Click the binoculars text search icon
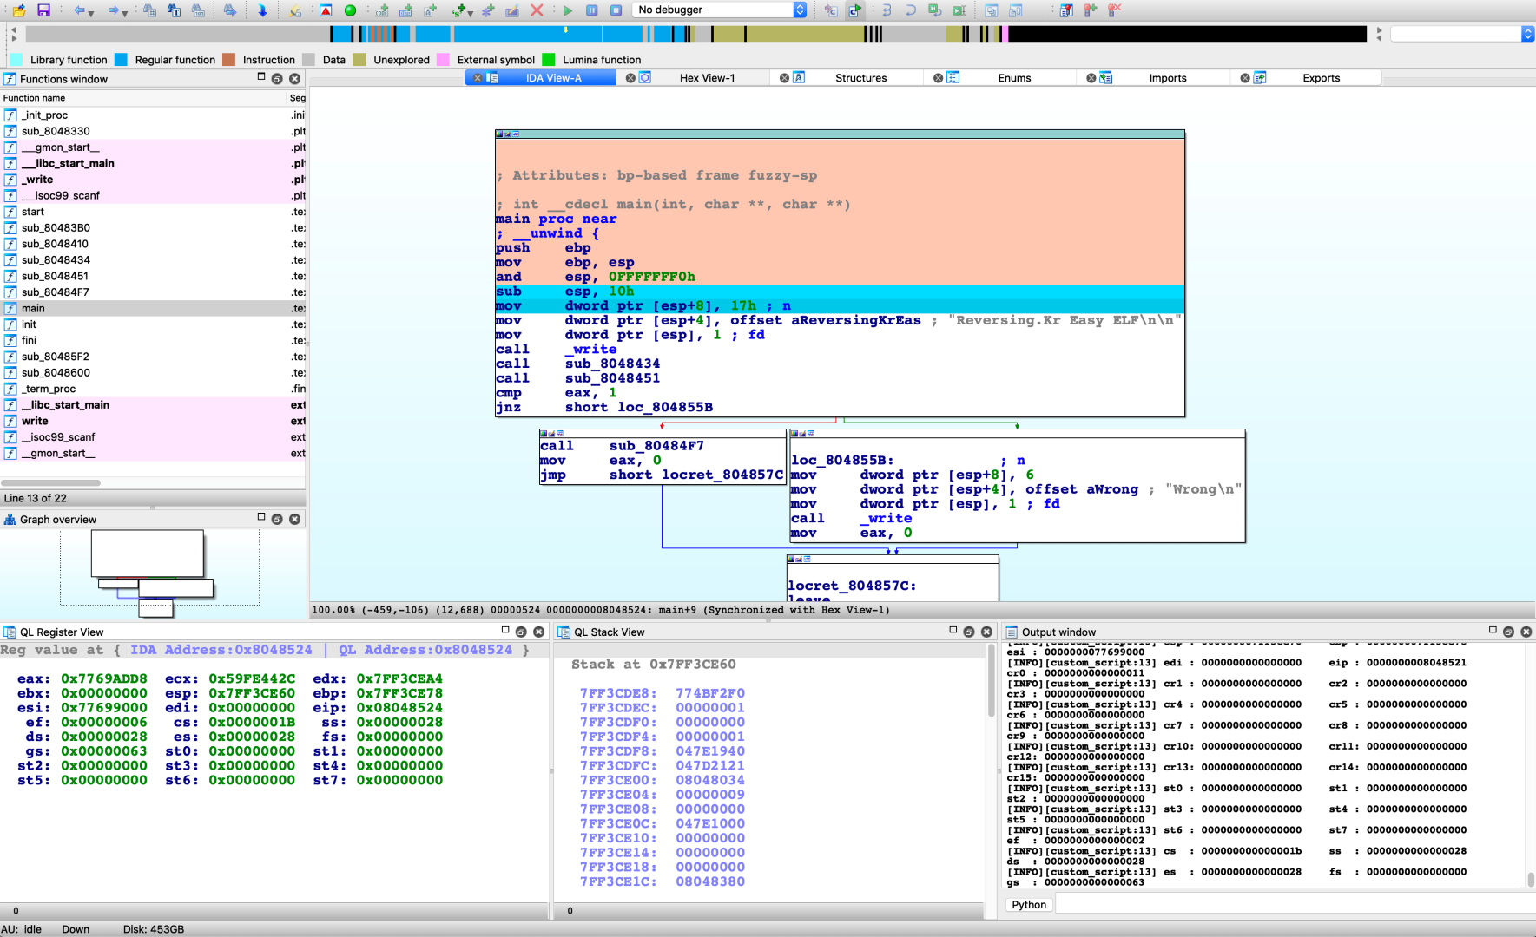 click(174, 10)
